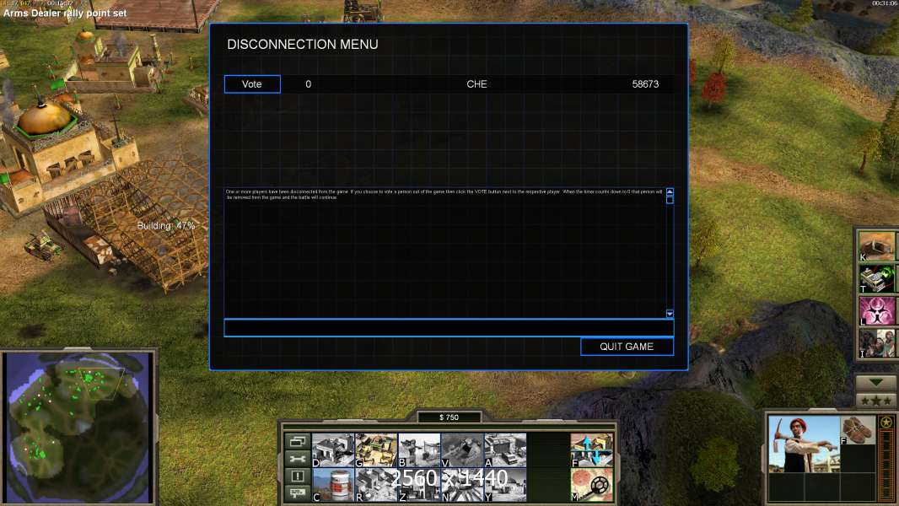Choose the build icon with hotkey G
Viewport: 899px width, 506px height.
coord(376,449)
